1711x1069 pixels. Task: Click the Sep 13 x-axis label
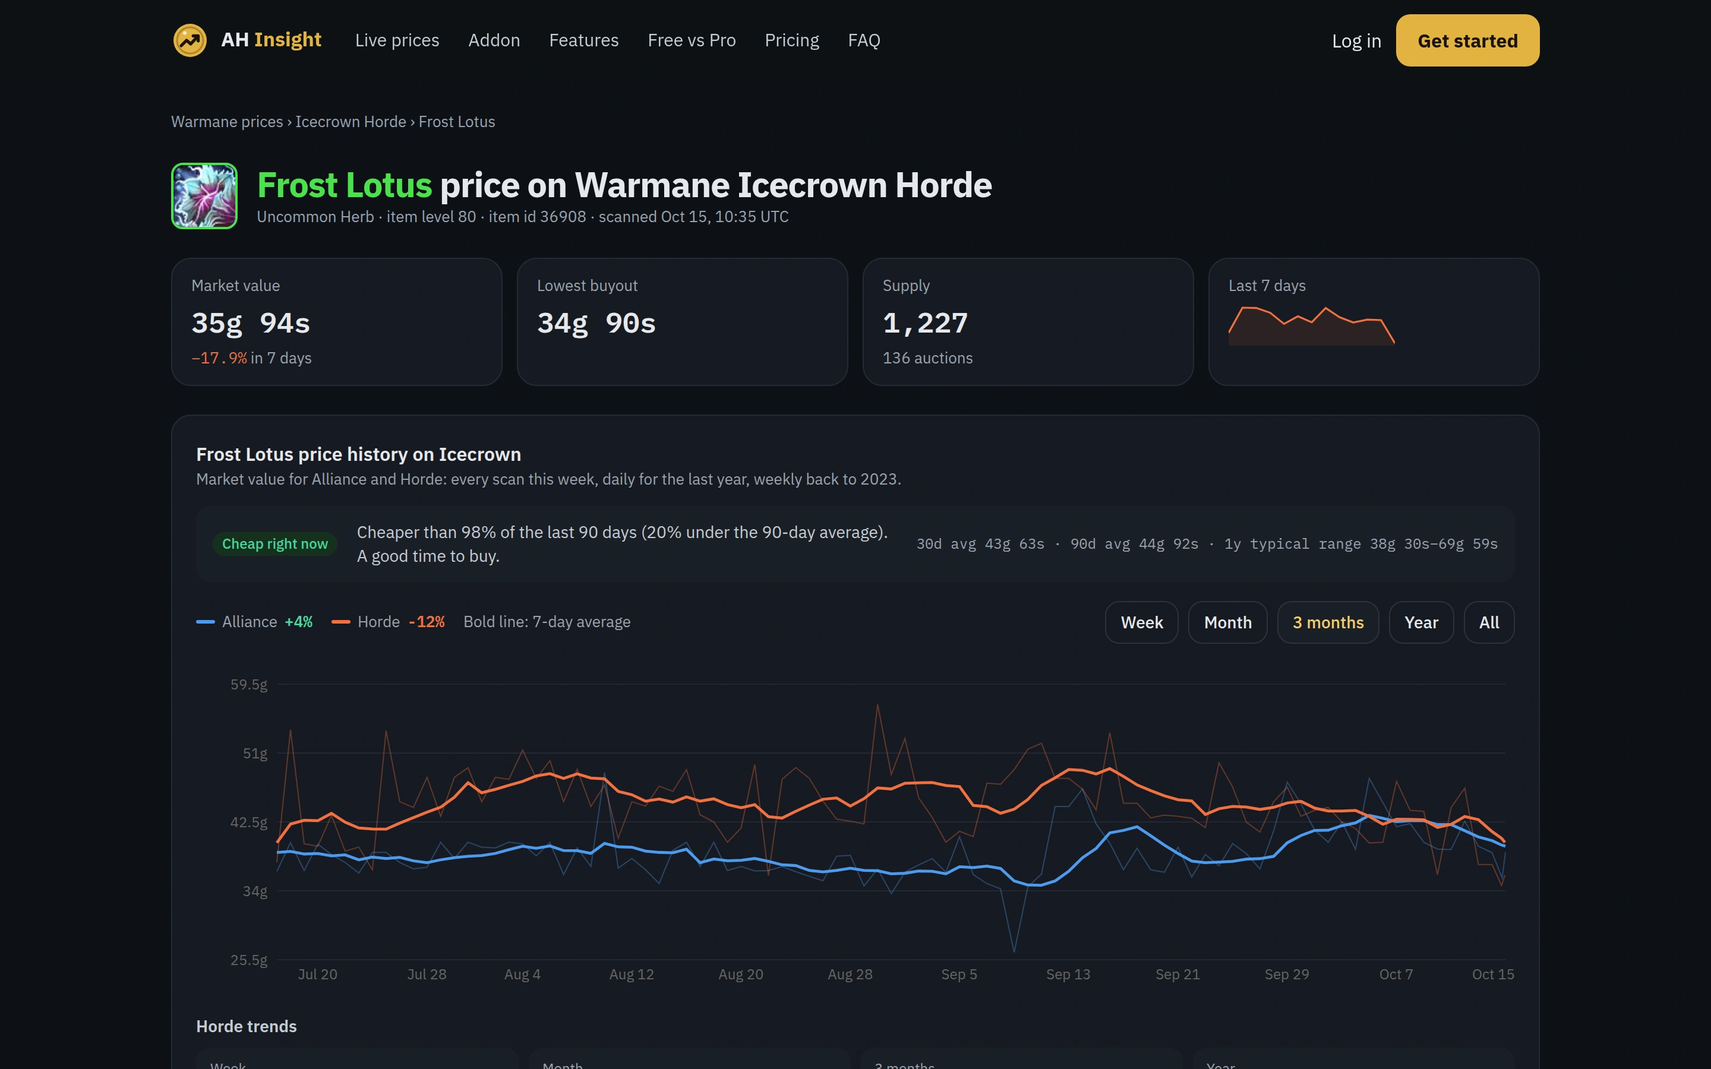click(1068, 974)
